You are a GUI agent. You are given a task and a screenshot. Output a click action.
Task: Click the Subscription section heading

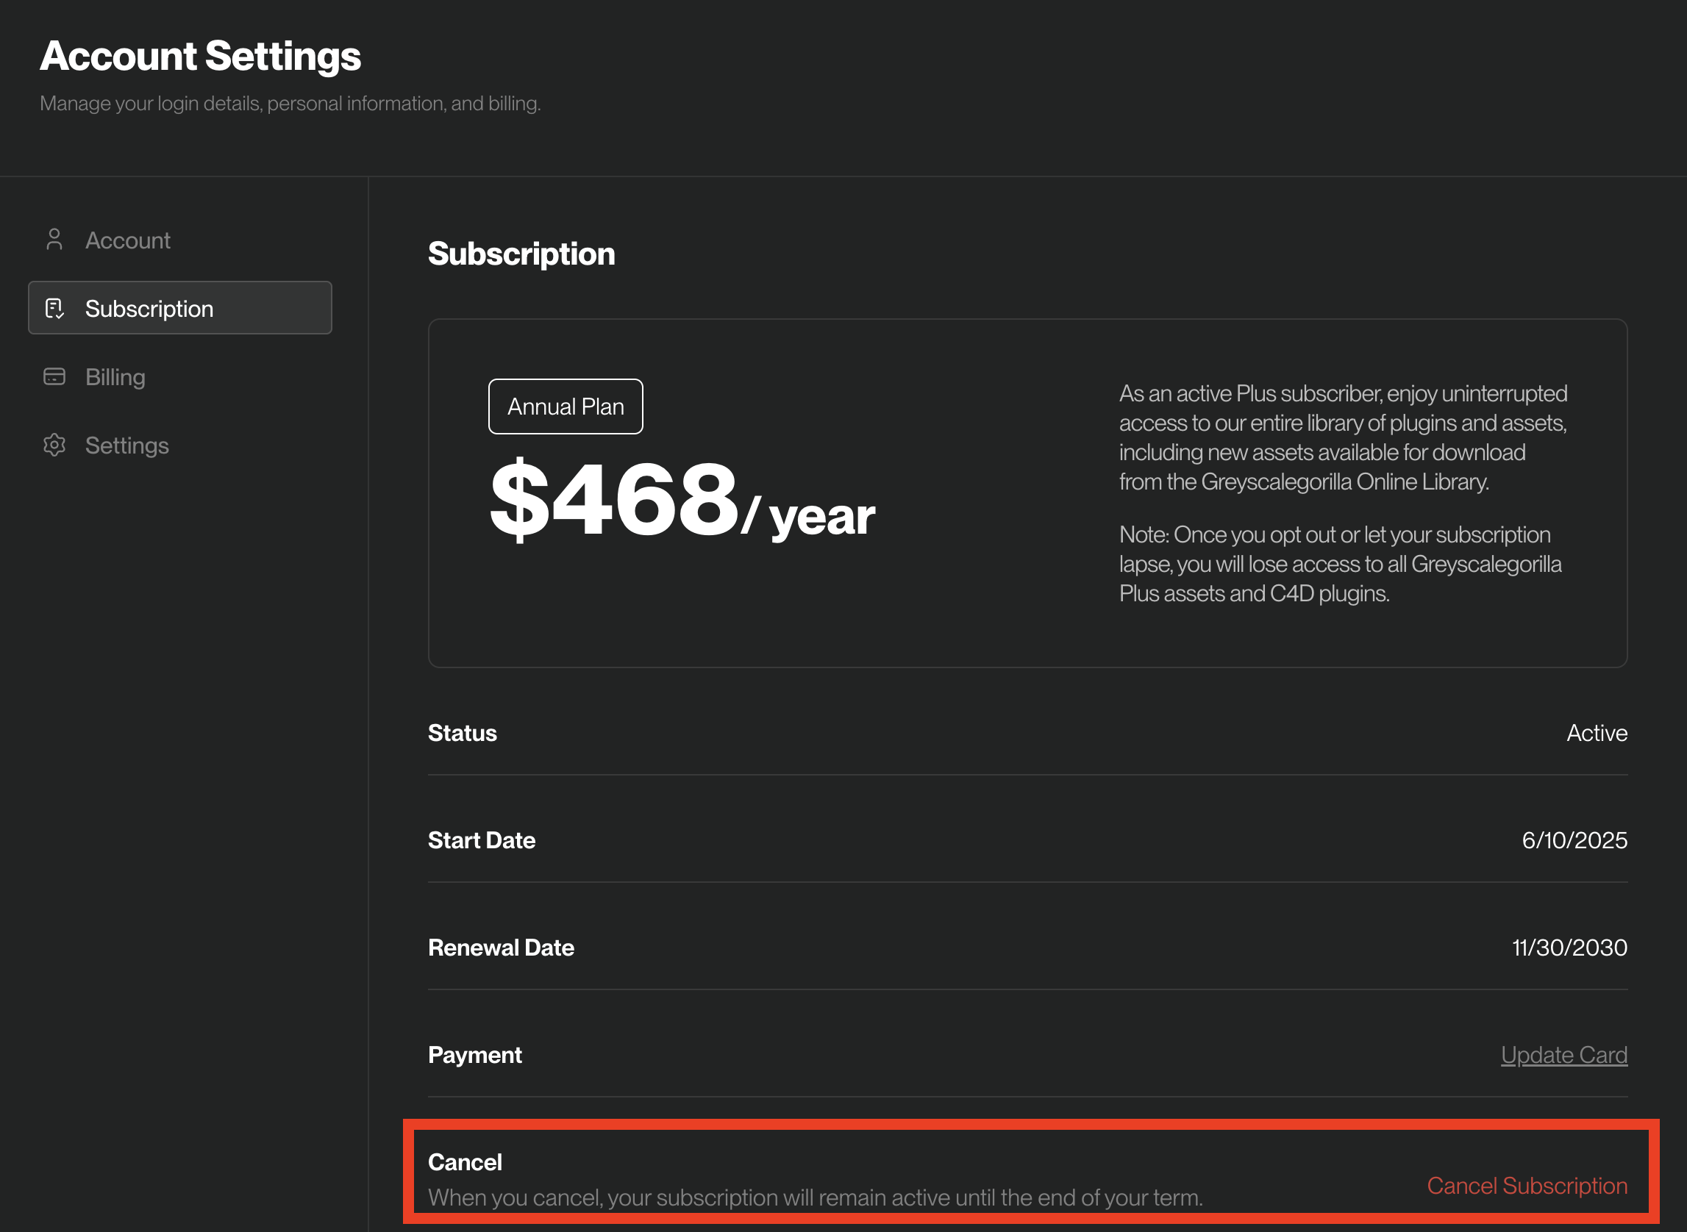coord(521,254)
